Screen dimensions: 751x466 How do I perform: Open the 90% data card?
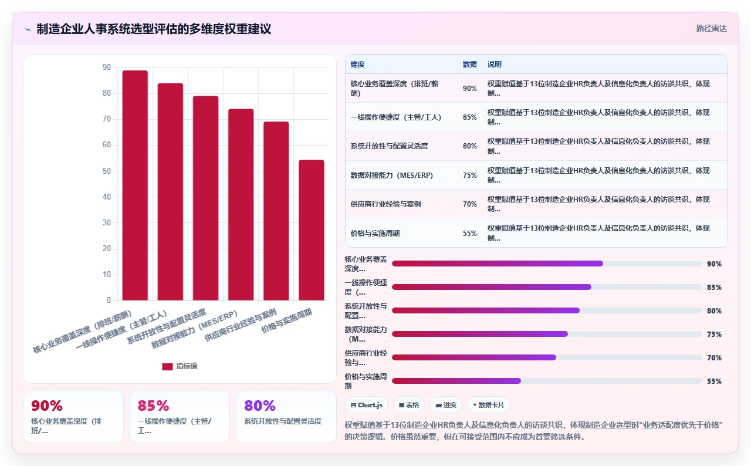coord(73,416)
